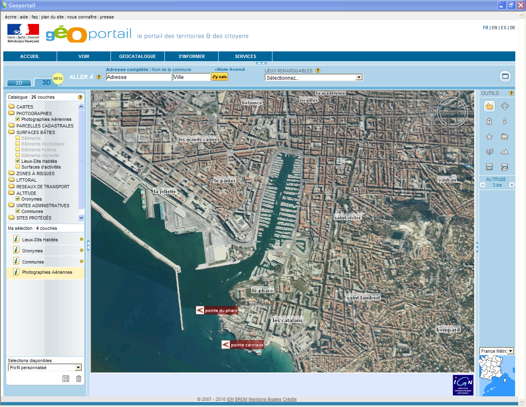Viewport: 526px width, 407px height.
Task: Open info for Photographies Aériennes selected layer
Action: click(16, 272)
